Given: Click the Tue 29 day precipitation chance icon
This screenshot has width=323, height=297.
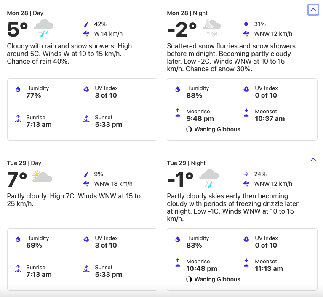Looking at the screenshot, I should (x=86, y=174).
